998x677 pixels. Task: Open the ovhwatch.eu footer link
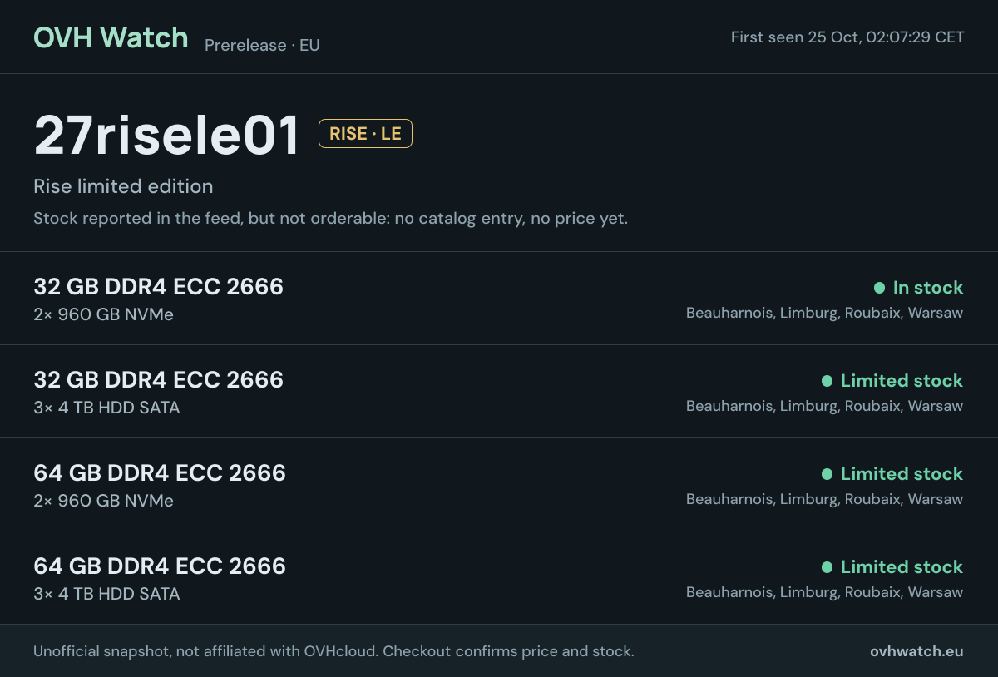click(x=916, y=651)
